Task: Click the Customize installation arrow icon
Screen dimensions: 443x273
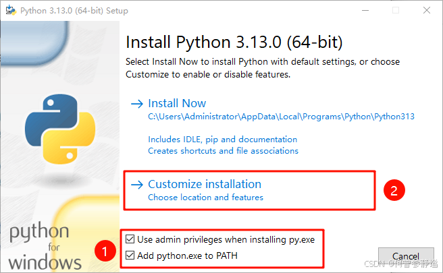Action: 137,185
